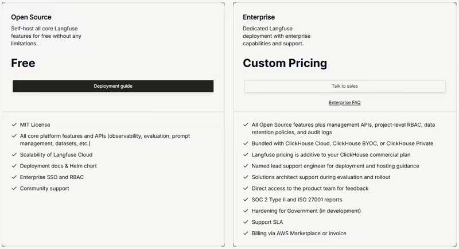Click the checkmark beside Langfuse pricing is additive
The image size is (459, 249).
pyautogui.click(x=246, y=154)
